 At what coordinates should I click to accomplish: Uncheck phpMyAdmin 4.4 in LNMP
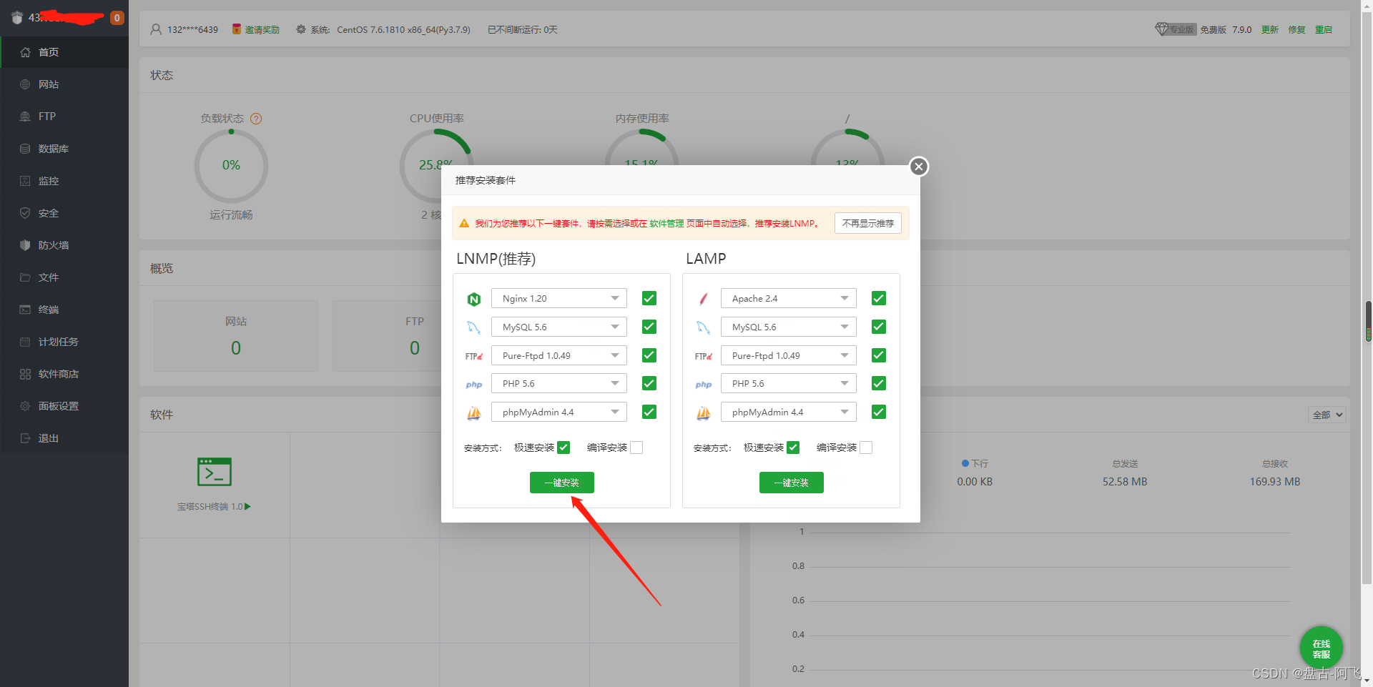click(x=649, y=412)
